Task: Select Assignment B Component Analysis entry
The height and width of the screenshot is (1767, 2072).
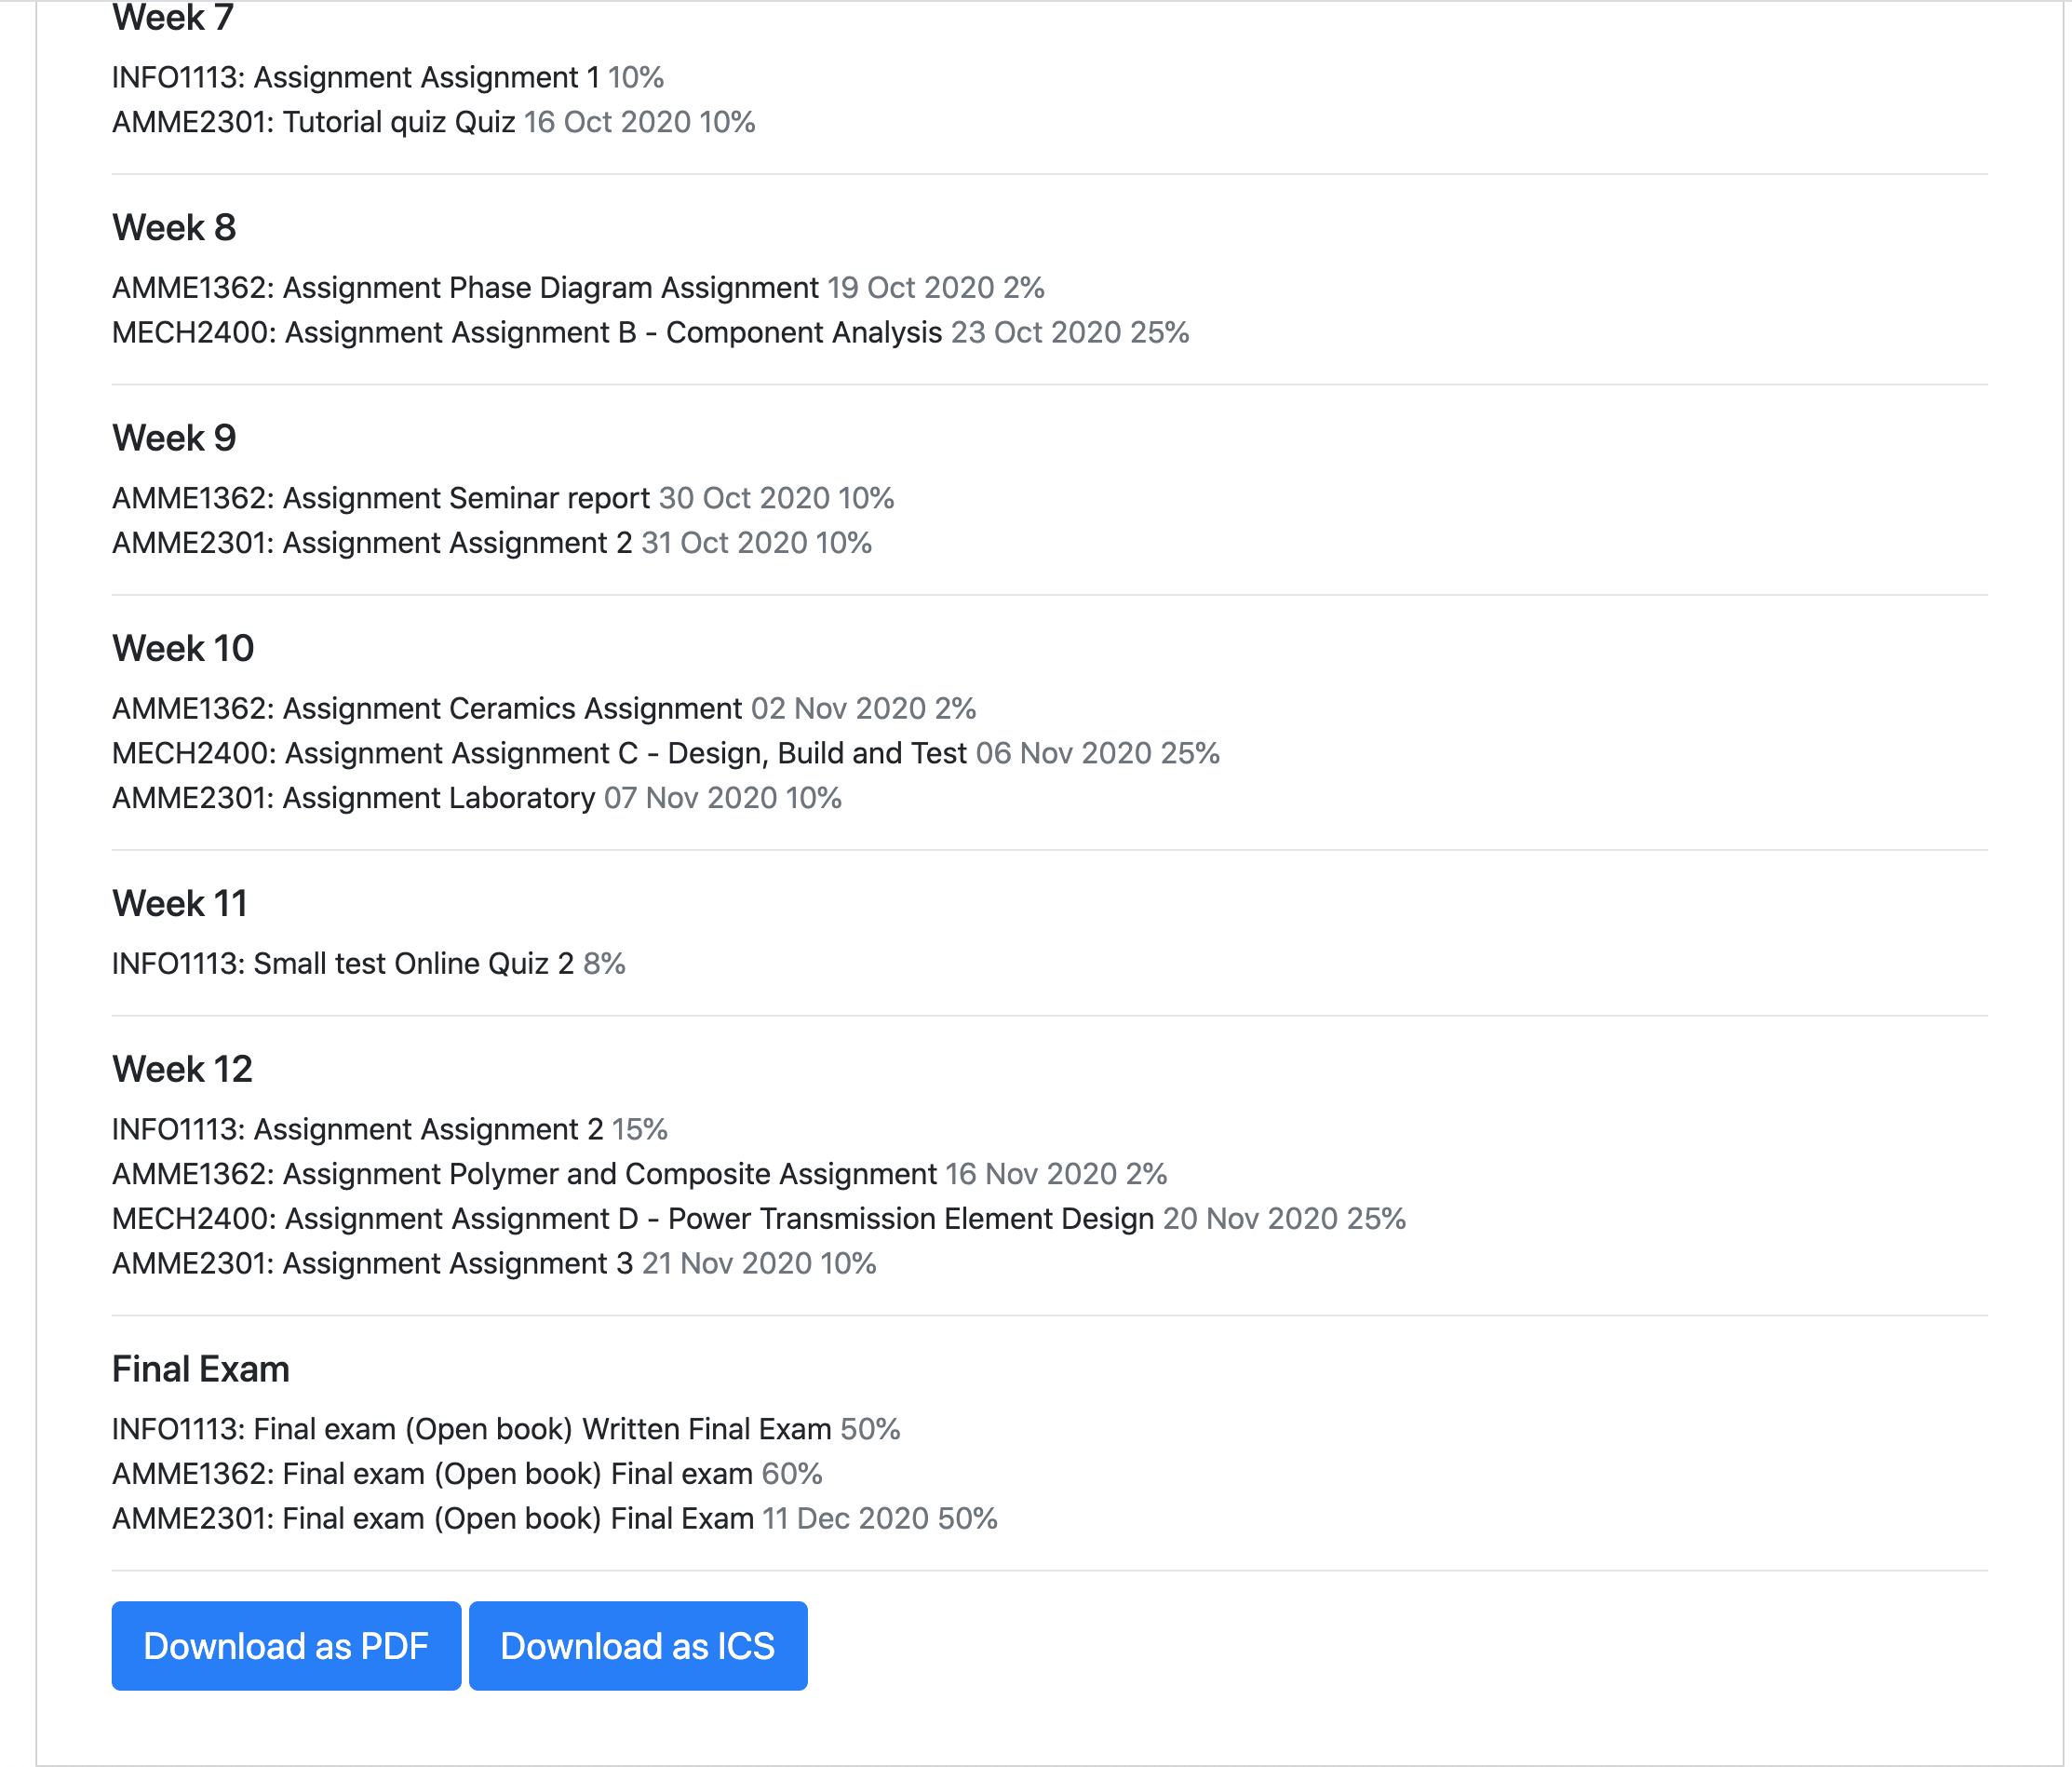Action: [x=650, y=332]
